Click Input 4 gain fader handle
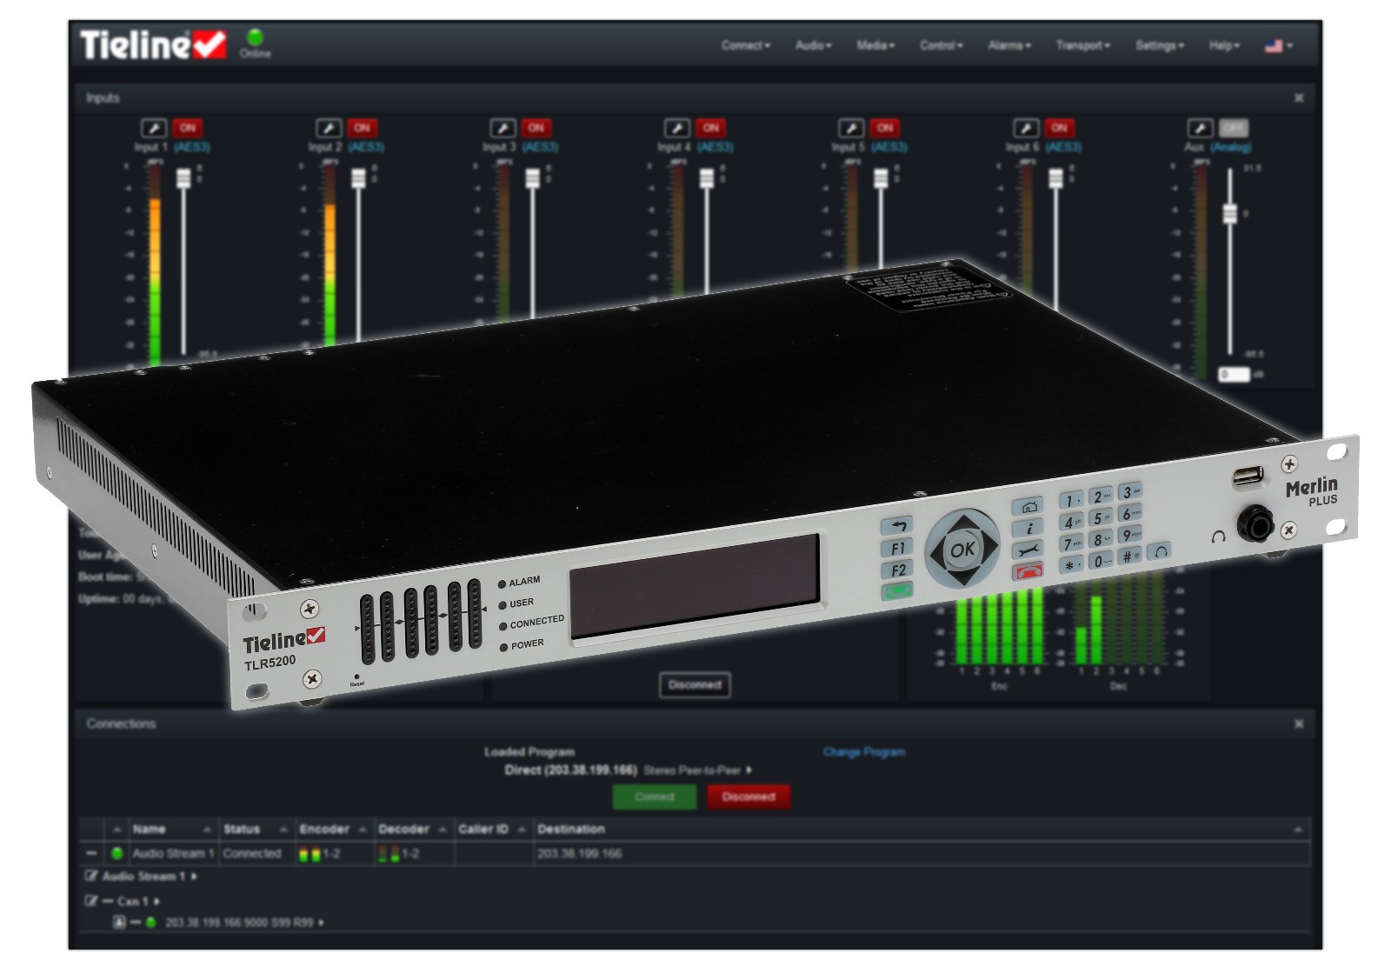 [x=707, y=179]
